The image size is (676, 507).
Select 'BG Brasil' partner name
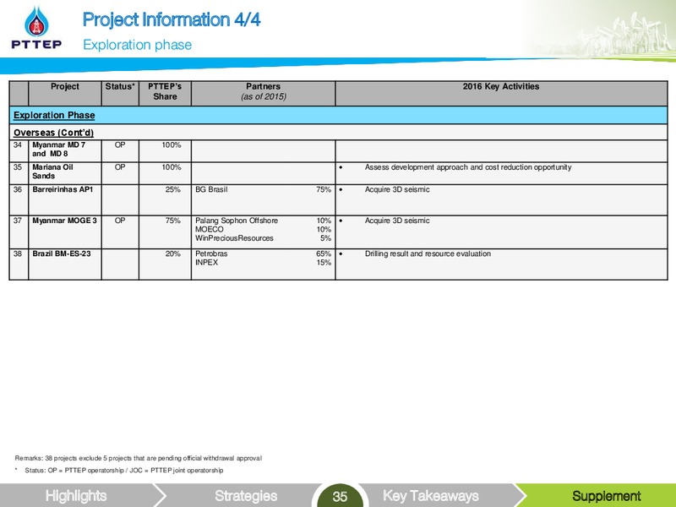click(211, 189)
